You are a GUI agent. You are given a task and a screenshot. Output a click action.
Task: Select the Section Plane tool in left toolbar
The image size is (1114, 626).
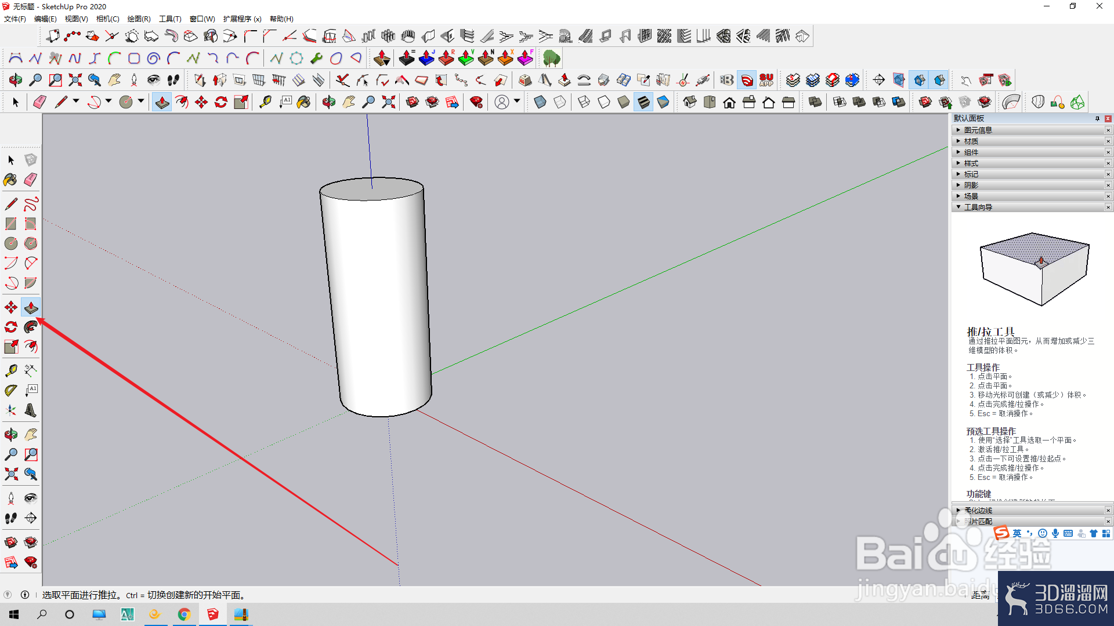(31, 518)
